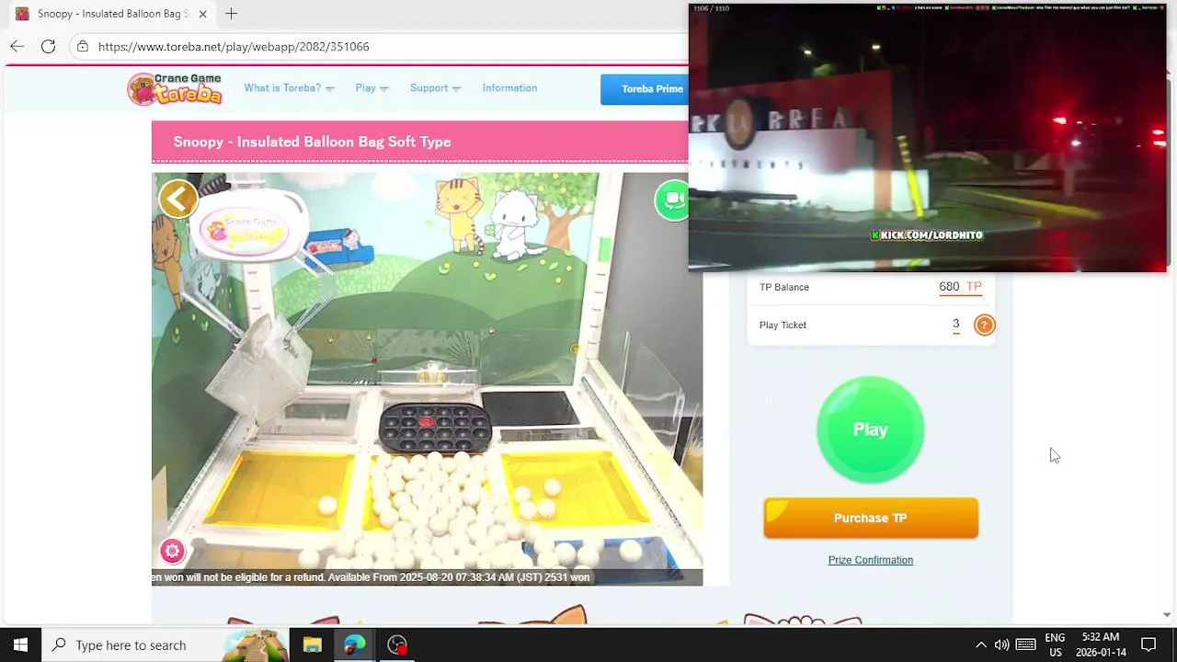Expand the Play navigation menu
The height and width of the screenshot is (662, 1177).
(x=371, y=88)
